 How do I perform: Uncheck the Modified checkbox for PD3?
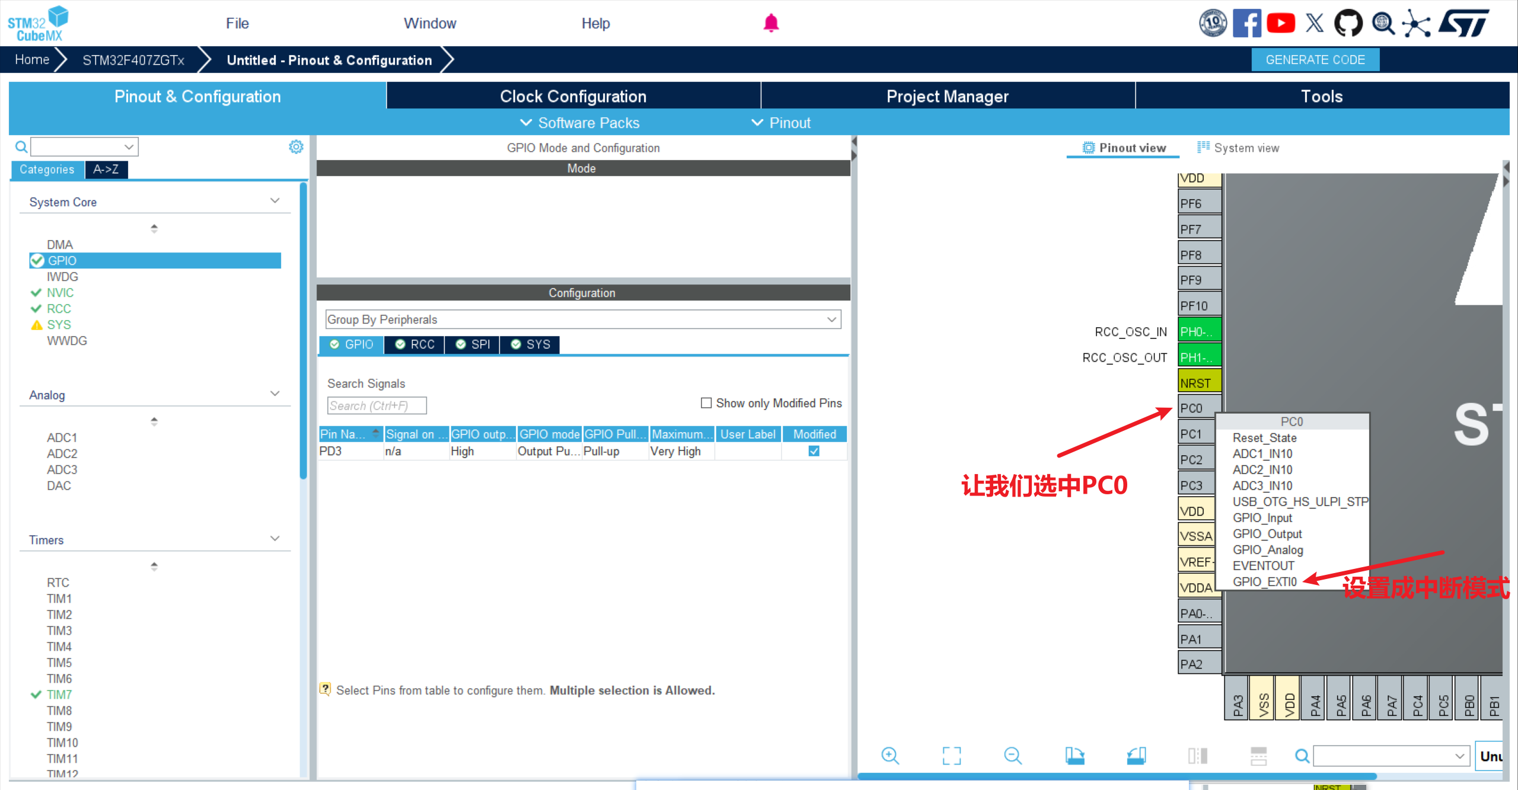[x=814, y=451]
